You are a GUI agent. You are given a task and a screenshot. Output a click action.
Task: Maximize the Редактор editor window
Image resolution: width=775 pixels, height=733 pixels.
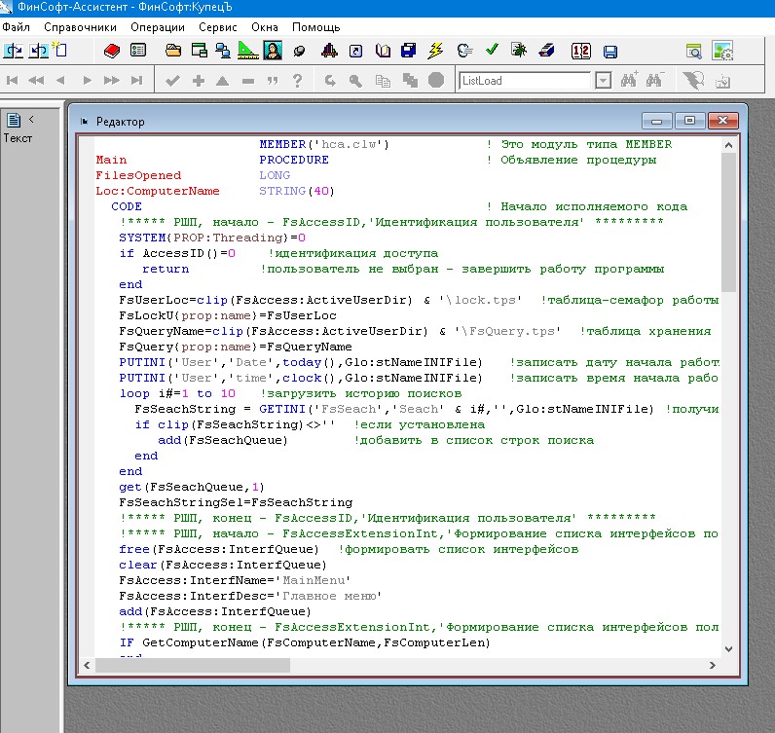pyautogui.click(x=690, y=121)
